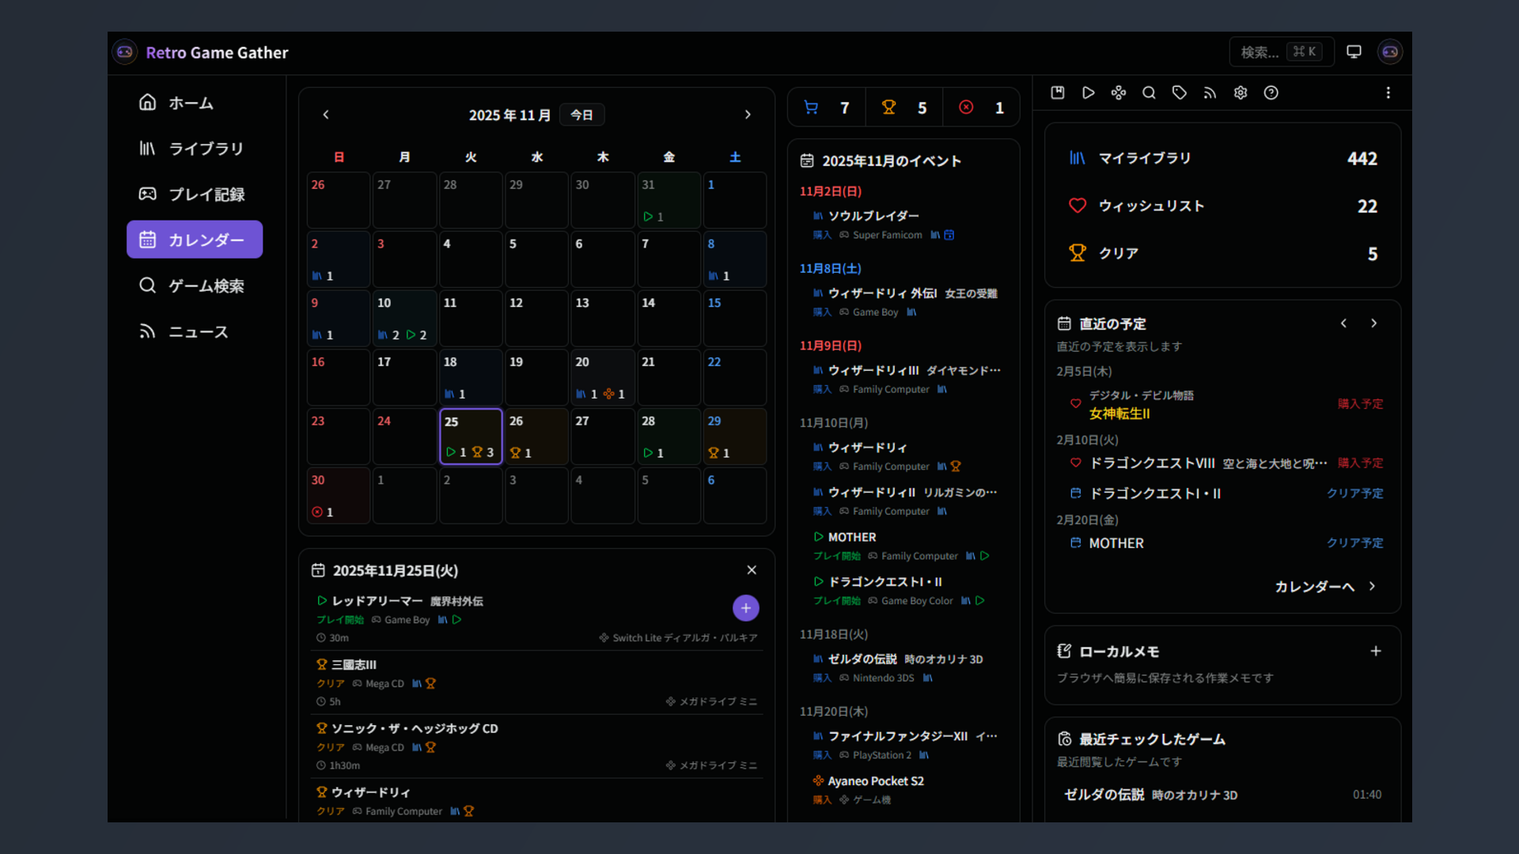Click the help question-mark icon
Image resolution: width=1519 pixels, height=854 pixels.
(1271, 93)
